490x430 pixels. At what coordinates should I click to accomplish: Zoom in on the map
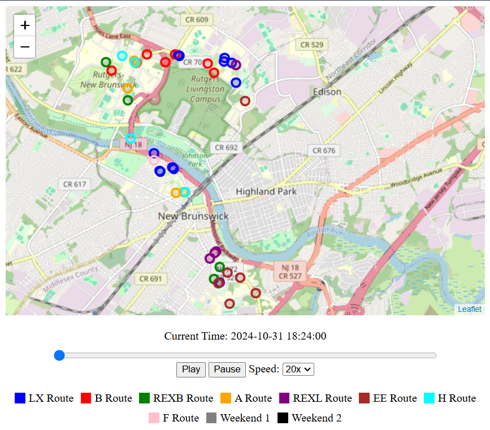25,25
